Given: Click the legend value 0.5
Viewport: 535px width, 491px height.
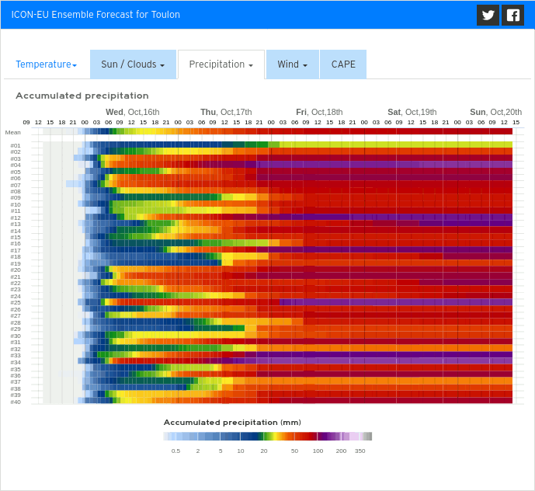Looking at the screenshot, I should [x=175, y=451].
